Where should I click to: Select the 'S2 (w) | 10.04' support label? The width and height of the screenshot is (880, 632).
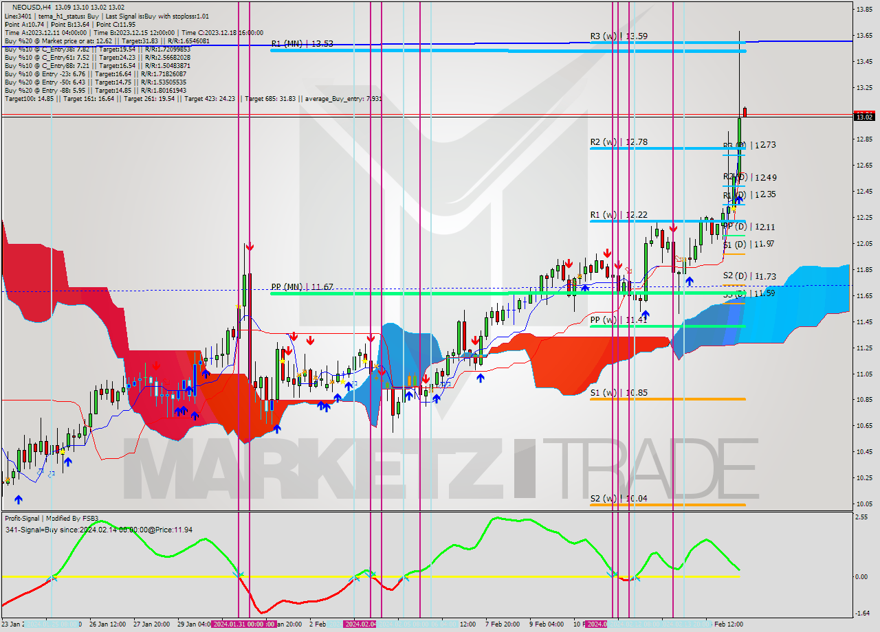(x=619, y=499)
